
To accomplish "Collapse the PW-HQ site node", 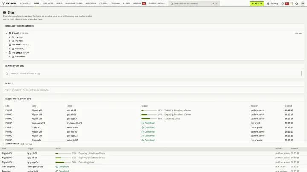I will coord(6,34).
